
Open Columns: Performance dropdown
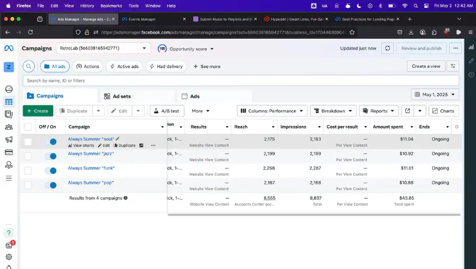pos(272,111)
